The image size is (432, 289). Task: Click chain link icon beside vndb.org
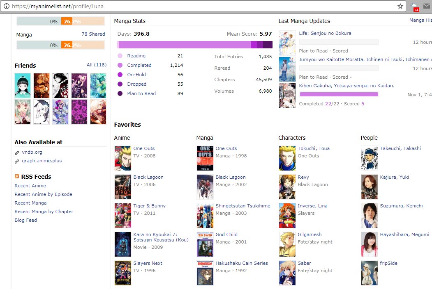[x=17, y=153]
